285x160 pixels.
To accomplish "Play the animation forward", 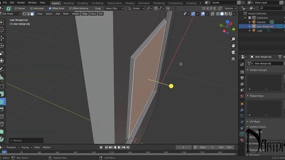I will pos(119,147).
